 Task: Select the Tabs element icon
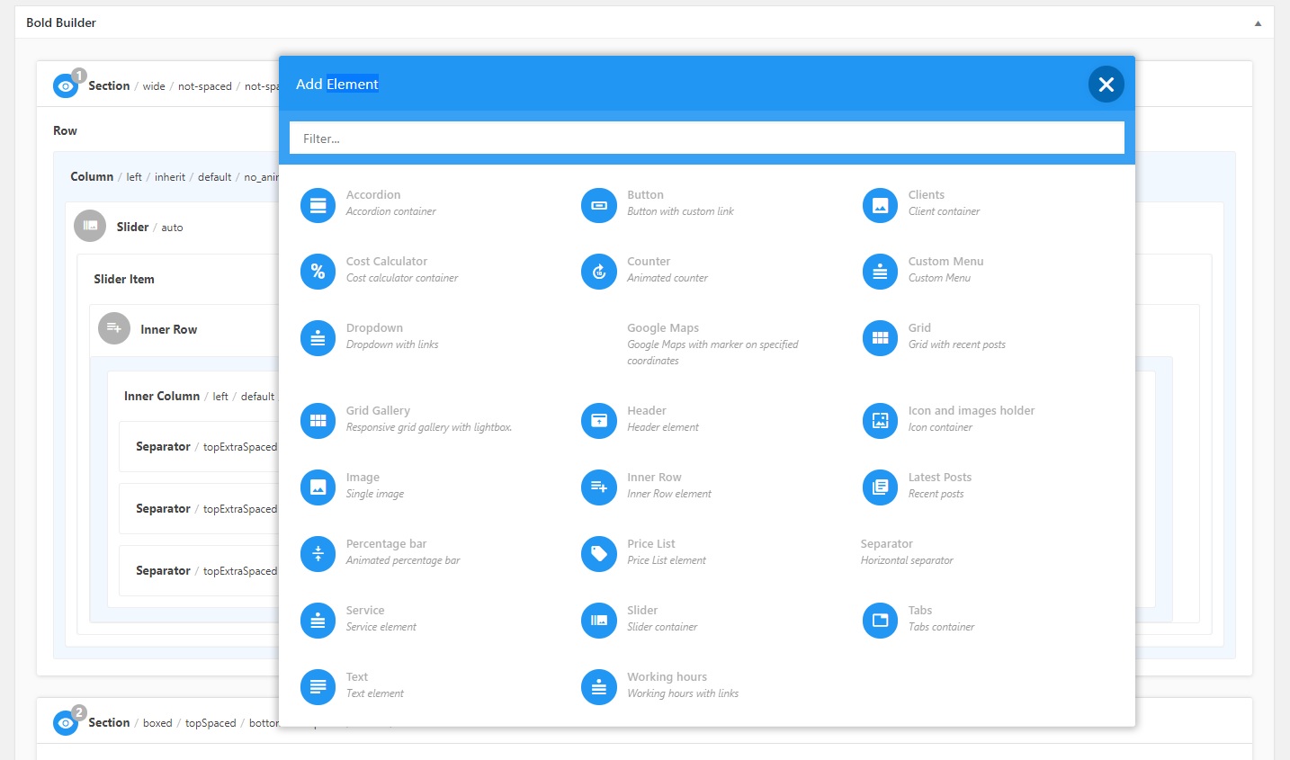tap(880, 621)
